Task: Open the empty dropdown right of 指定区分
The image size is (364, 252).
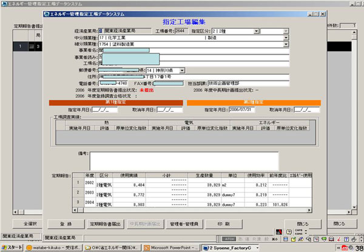Action: pos(286,31)
